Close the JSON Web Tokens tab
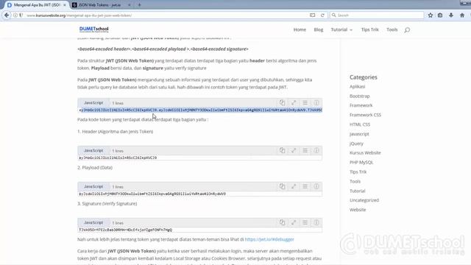 (x=130, y=5)
